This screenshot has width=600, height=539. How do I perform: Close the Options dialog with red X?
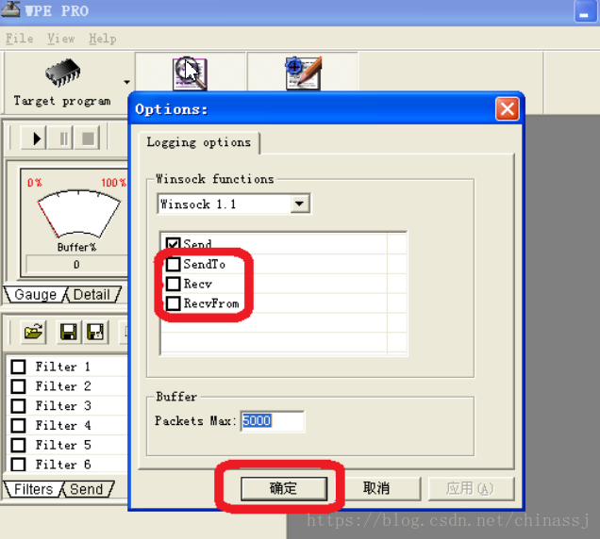coord(507,109)
